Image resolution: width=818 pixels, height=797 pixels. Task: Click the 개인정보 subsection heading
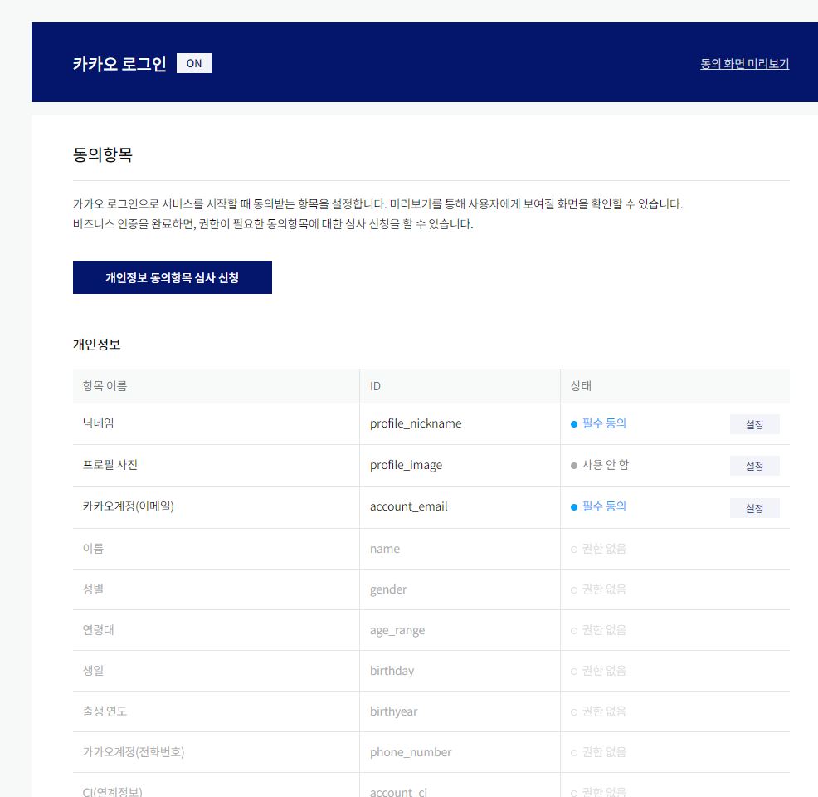click(96, 345)
